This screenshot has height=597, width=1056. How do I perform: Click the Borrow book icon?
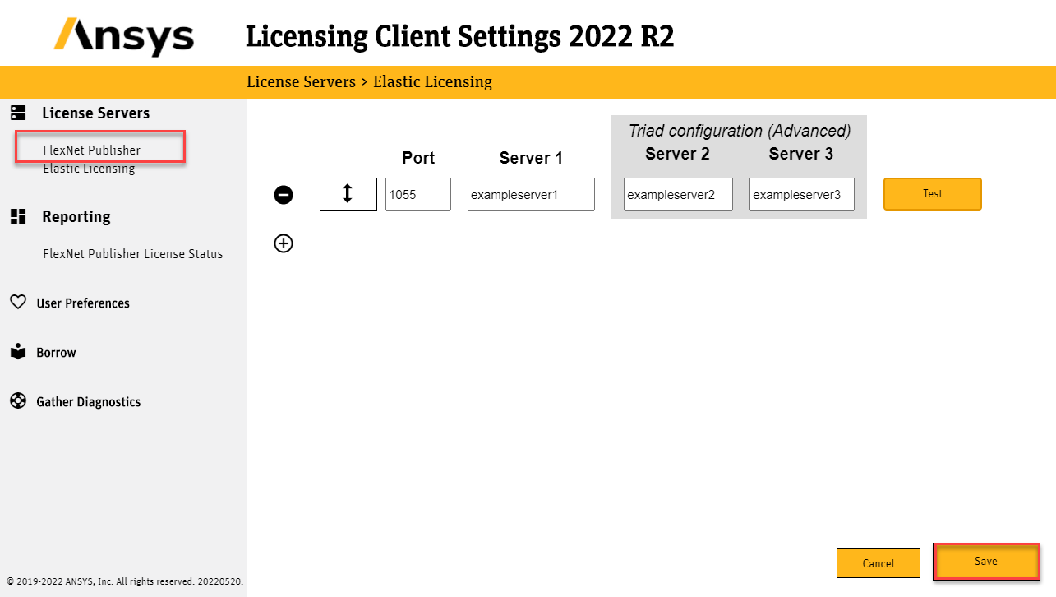coord(18,352)
